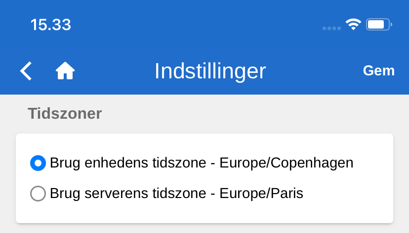Click the "Brug serverens tidszone" label text

(129, 194)
